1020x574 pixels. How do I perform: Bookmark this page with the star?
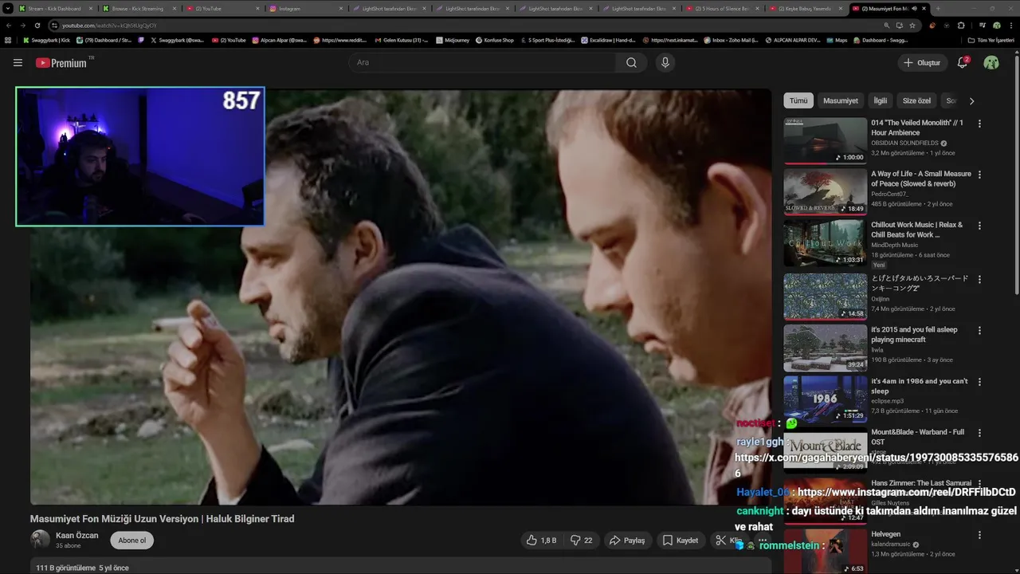click(x=912, y=26)
